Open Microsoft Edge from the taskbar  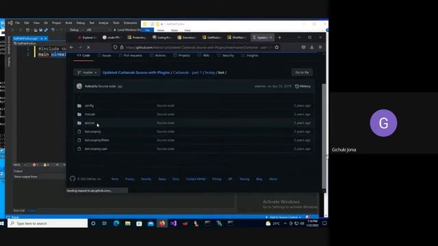click(x=116, y=223)
